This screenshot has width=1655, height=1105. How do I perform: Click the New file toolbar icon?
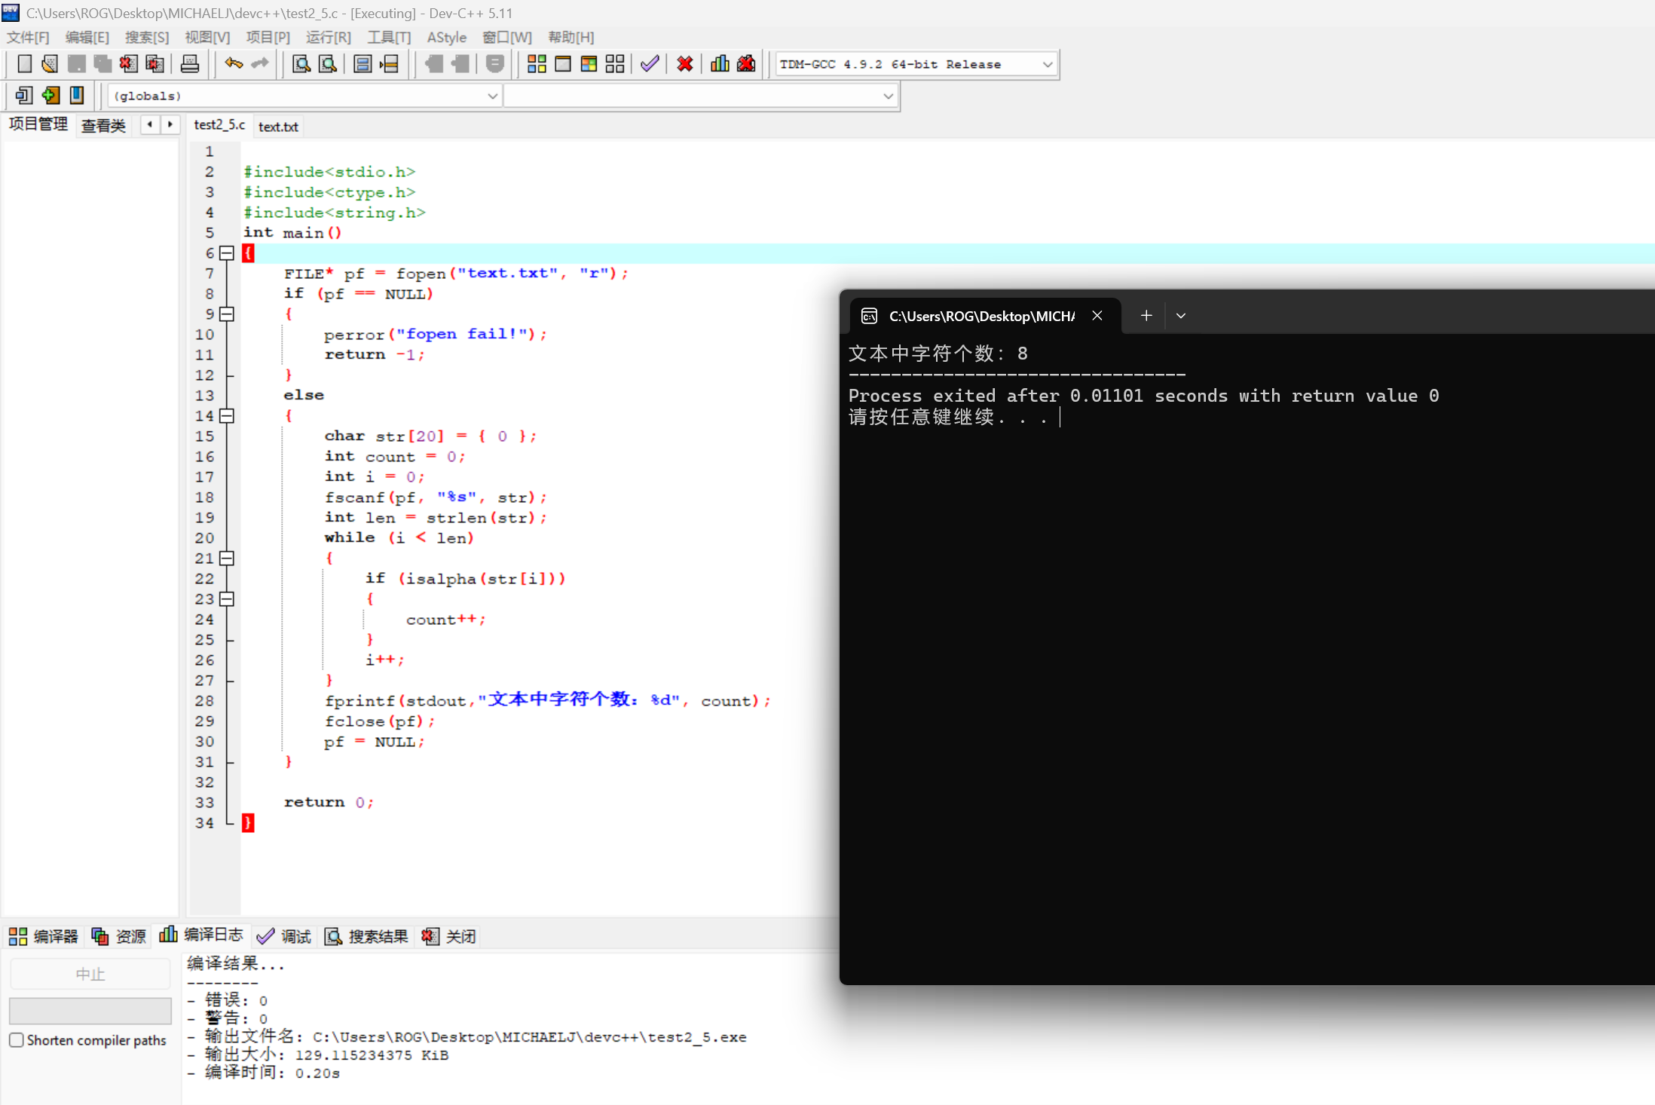coord(24,64)
